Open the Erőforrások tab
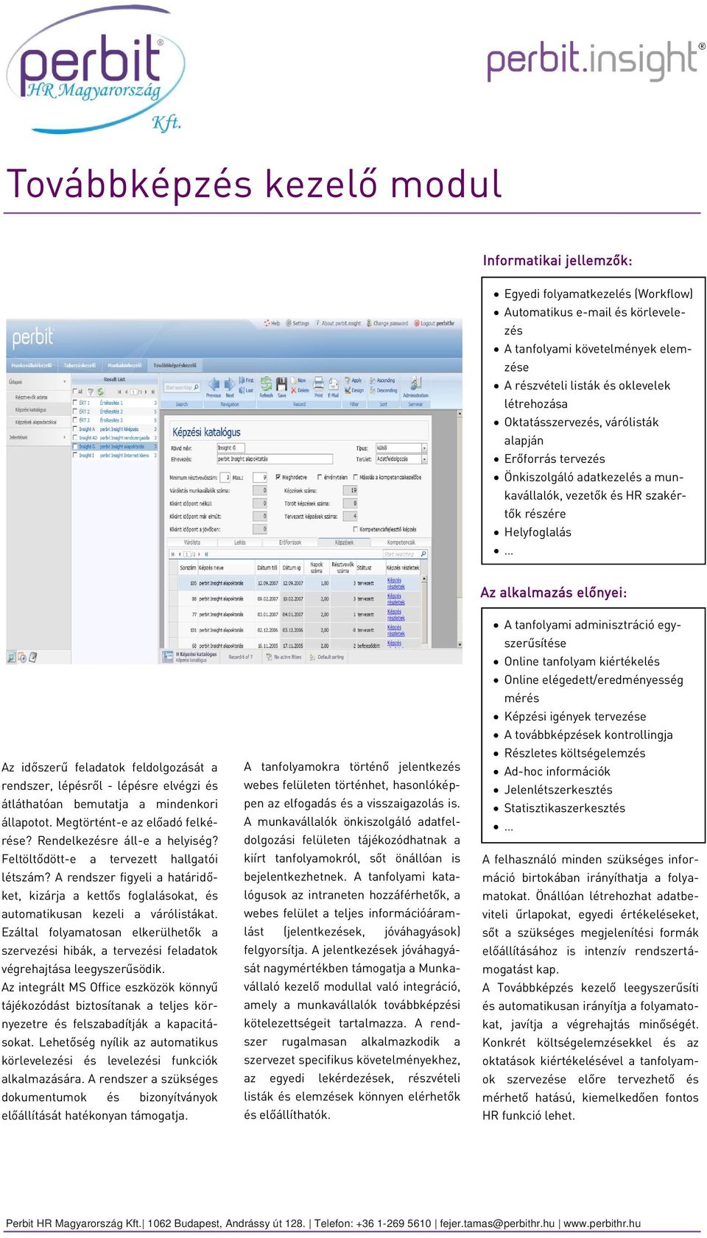 tap(290, 542)
